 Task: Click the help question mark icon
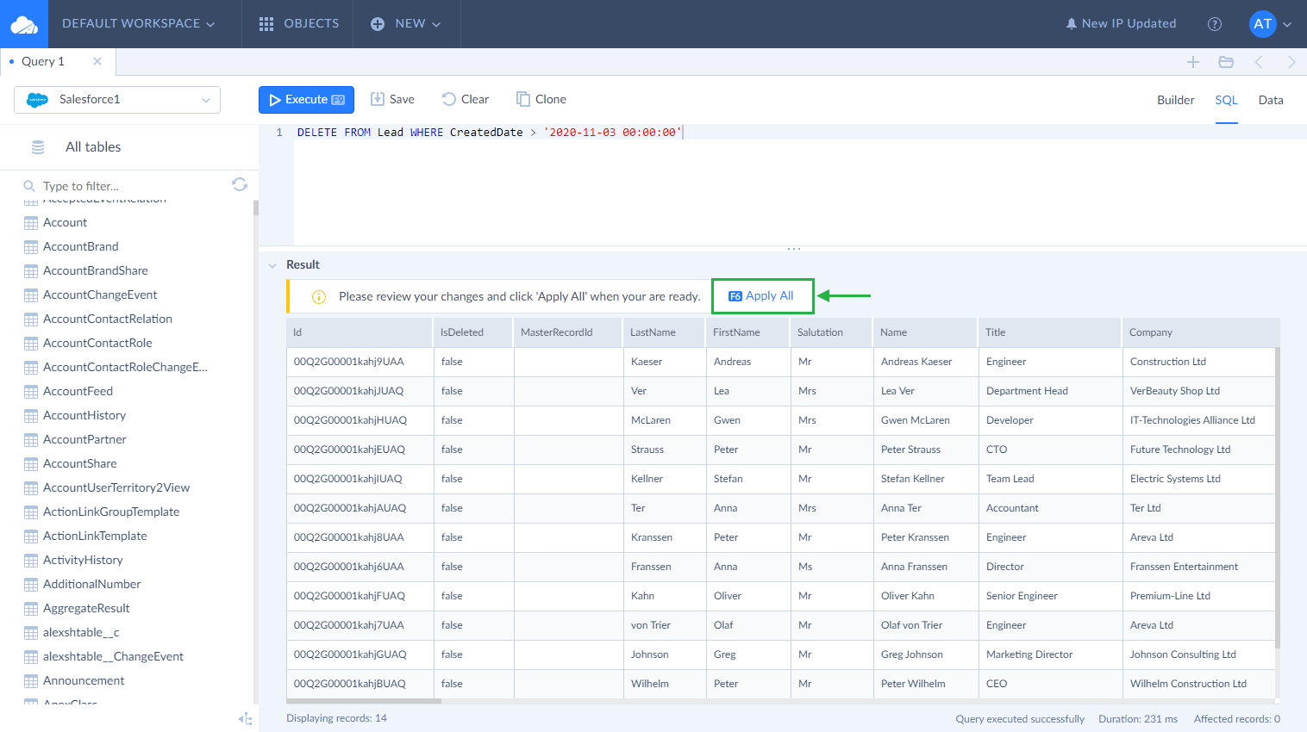pos(1215,24)
